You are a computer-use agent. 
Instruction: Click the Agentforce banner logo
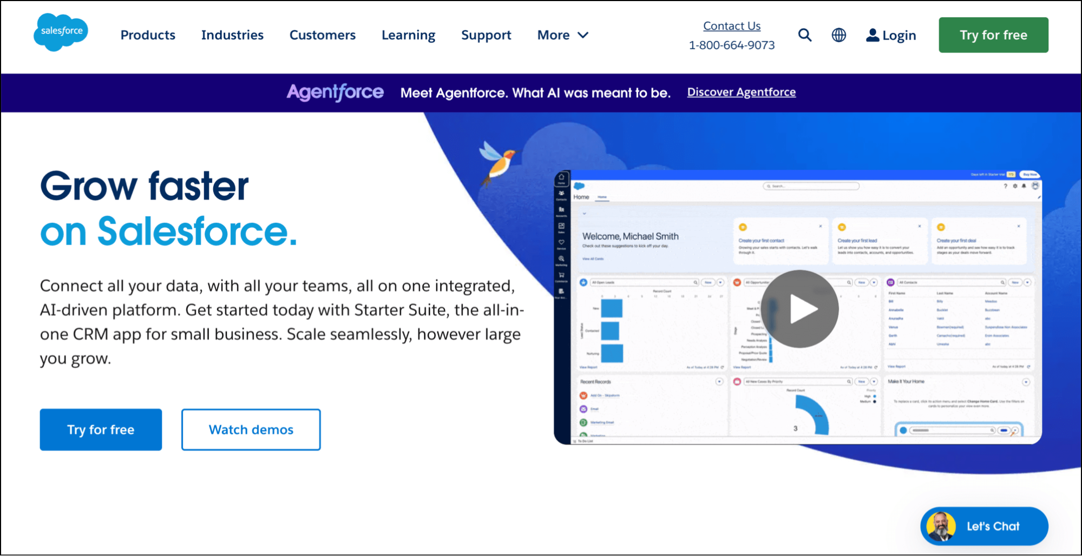click(x=336, y=92)
